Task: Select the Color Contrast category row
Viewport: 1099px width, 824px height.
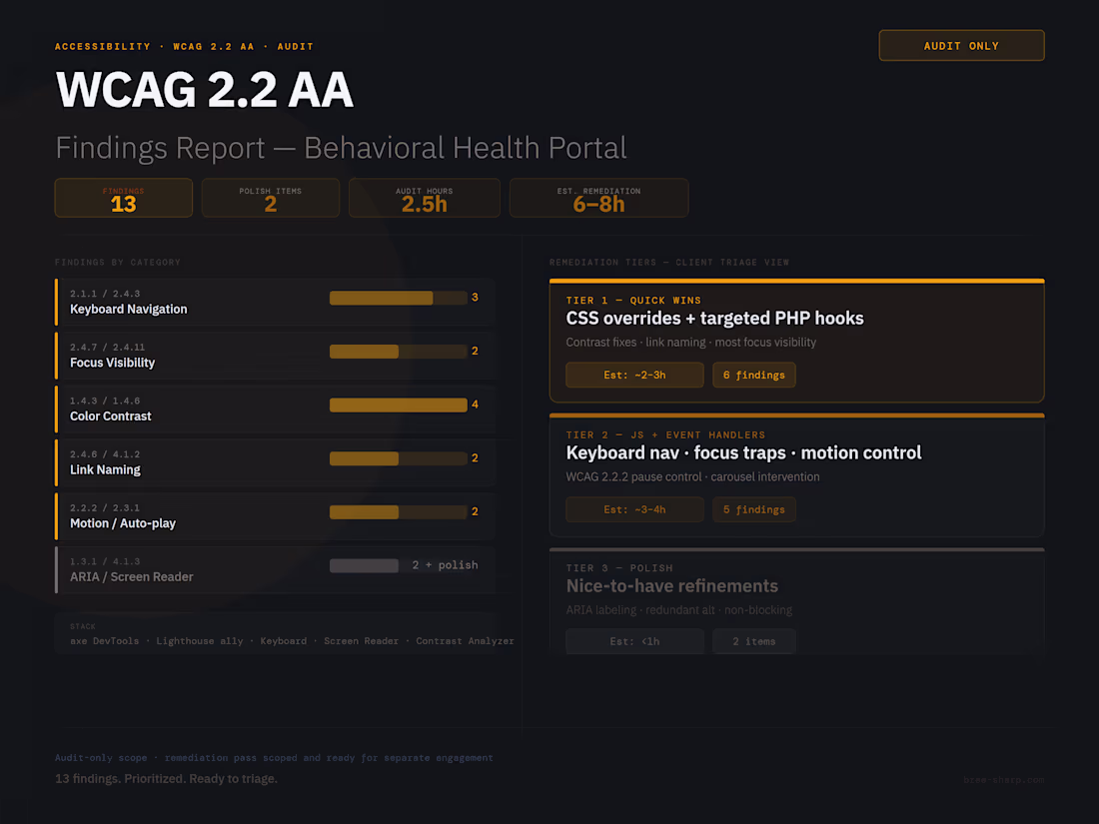Action: (276, 410)
